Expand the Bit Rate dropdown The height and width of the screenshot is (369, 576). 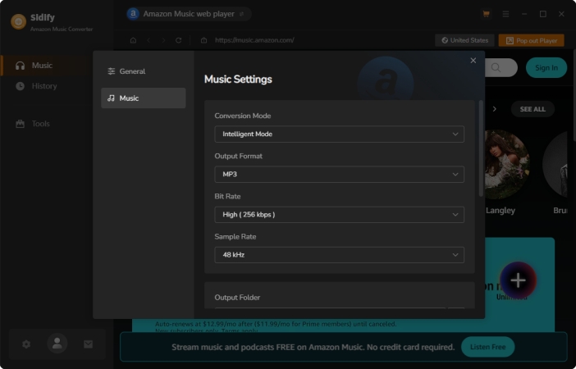[339, 214]
